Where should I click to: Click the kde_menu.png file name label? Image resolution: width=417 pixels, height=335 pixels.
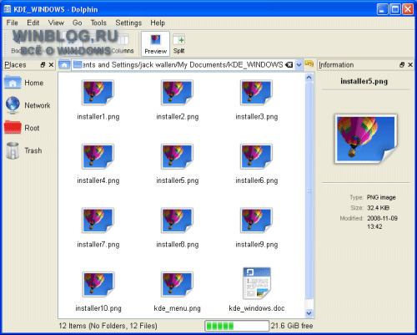point(178,308)
